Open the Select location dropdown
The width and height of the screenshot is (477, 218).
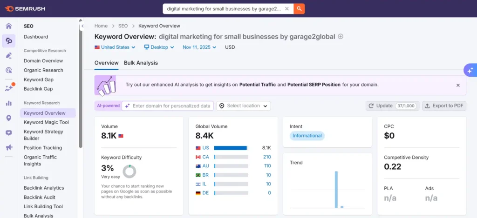point(243,106)
